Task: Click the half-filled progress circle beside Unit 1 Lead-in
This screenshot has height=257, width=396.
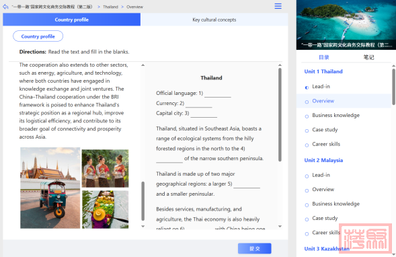Action: pyautogui.click(x=307, y=87)
